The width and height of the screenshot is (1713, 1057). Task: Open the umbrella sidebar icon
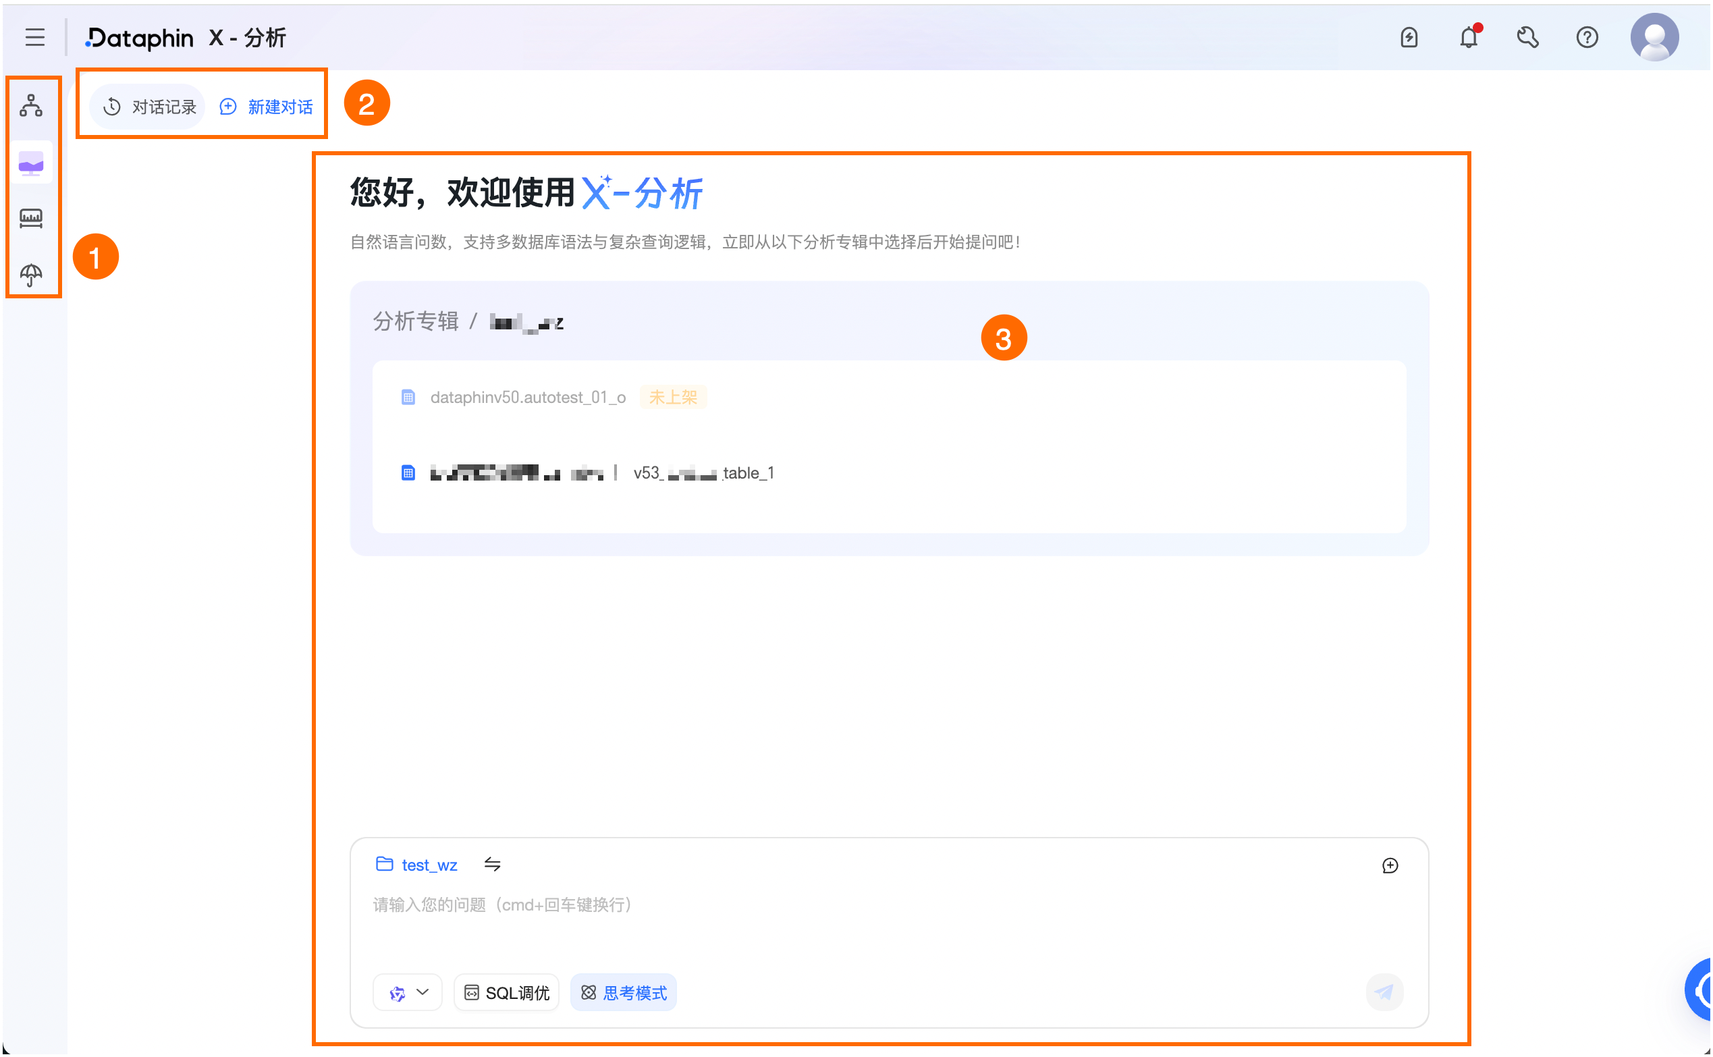click(x=31, y=275)
